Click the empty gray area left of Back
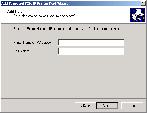The image size is (147, 113). tap(37, 106)
